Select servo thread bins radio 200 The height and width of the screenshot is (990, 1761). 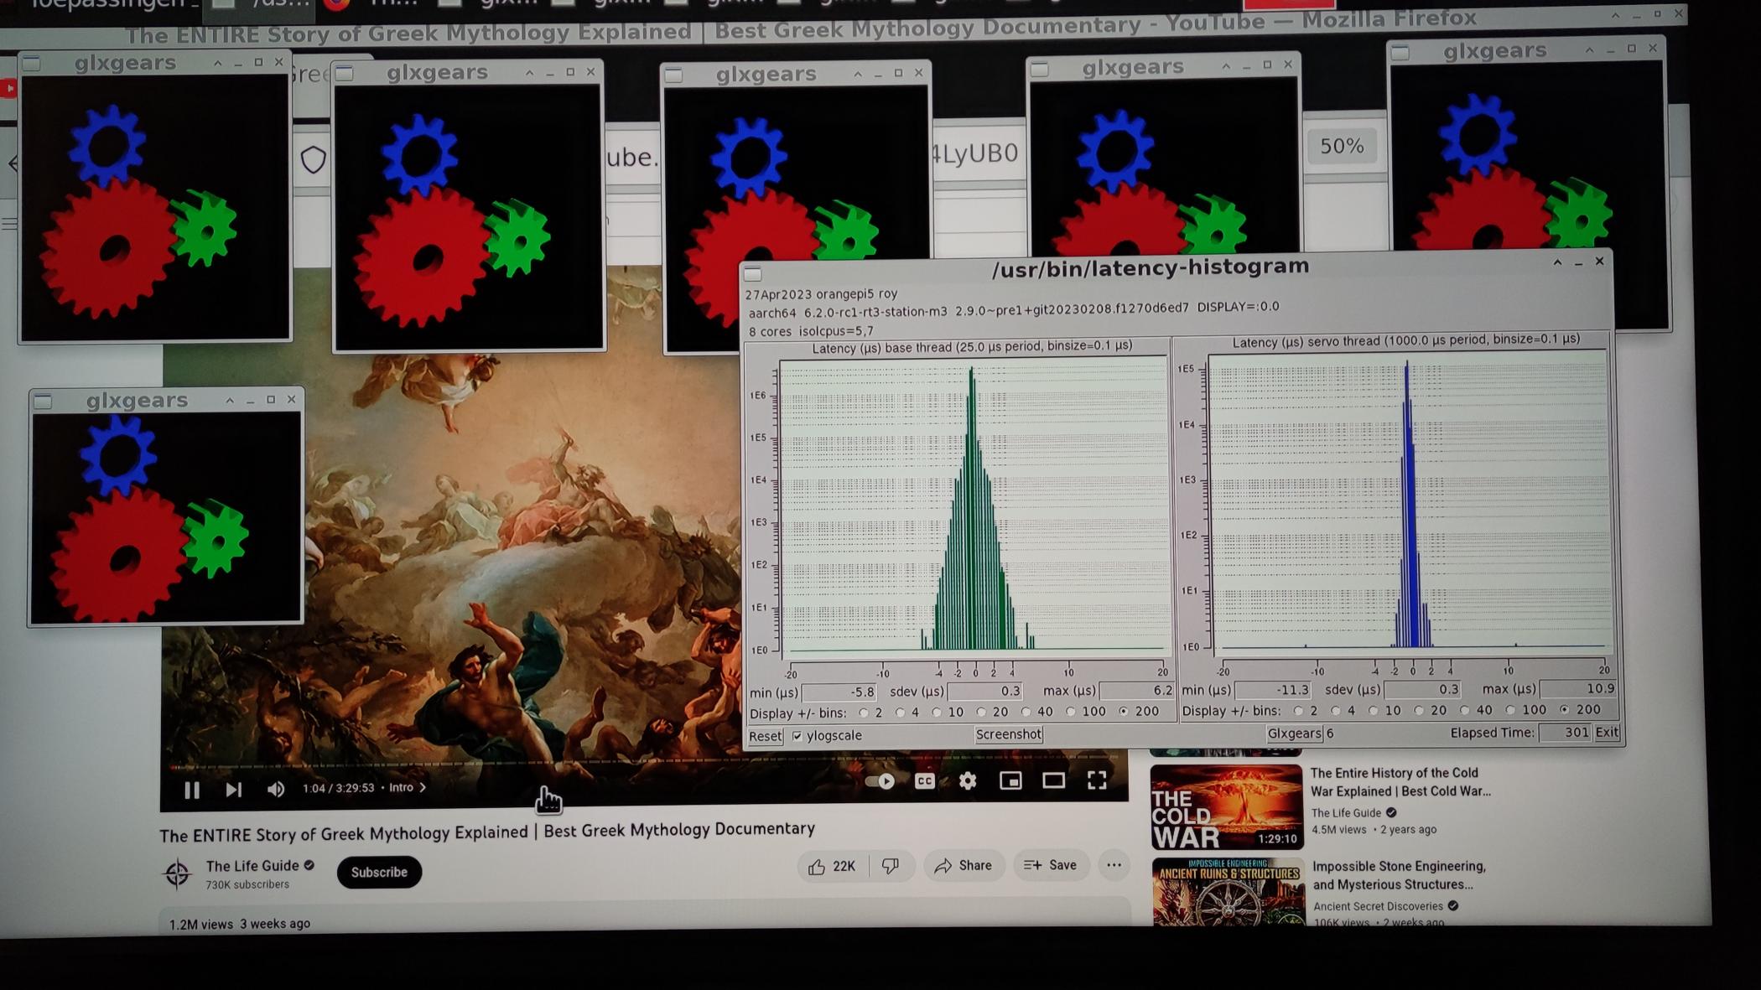[1565, 709]
